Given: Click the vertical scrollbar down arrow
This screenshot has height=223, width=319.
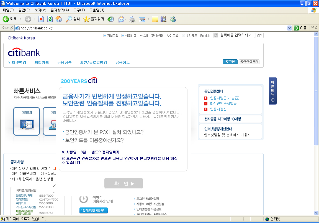Looking at the screenshot, I should pos(316,213).
